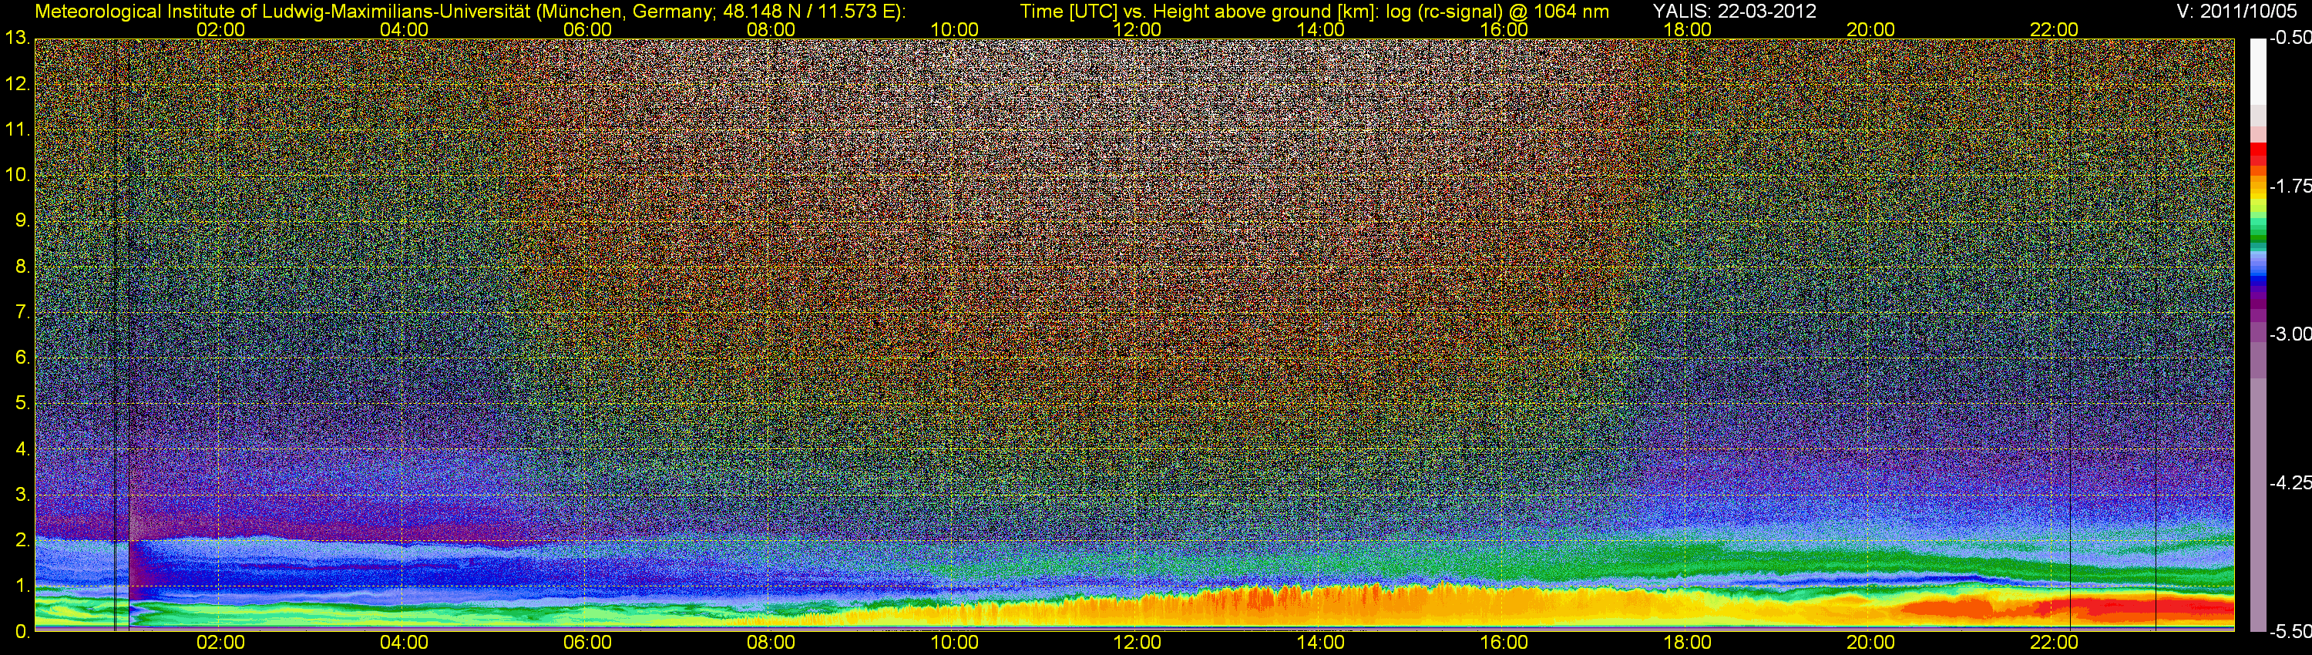2312x655 pixels.
Task: Click the 20:00 label on the top time axis
Action: tap(1870, 29)
